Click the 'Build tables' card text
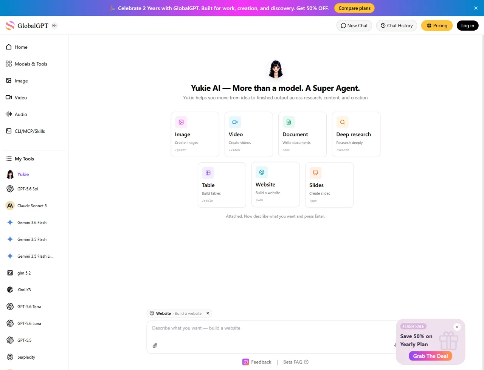This screenshot has width=484, height=370. (211, 193)
